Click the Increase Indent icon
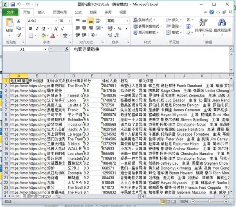Image resolution: width=236 pixels, height=207 pixels. click(84, 35)
